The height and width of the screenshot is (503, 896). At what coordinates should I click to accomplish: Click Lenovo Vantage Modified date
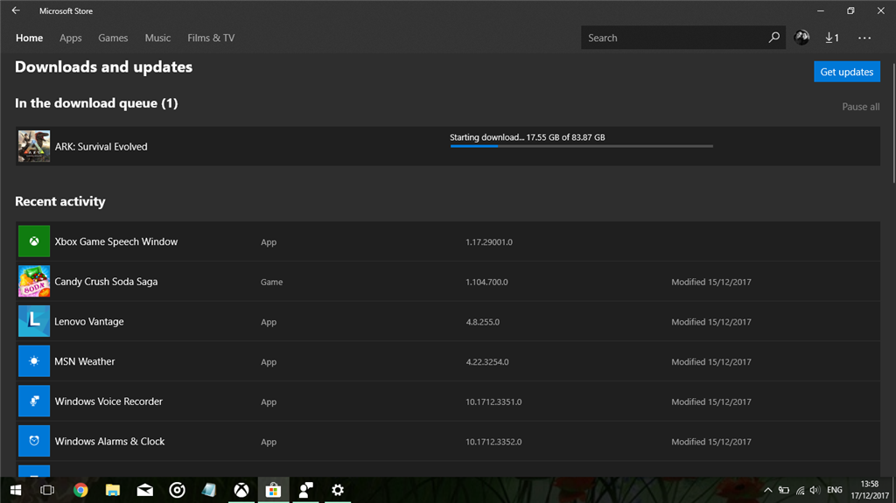pos(711,323)
